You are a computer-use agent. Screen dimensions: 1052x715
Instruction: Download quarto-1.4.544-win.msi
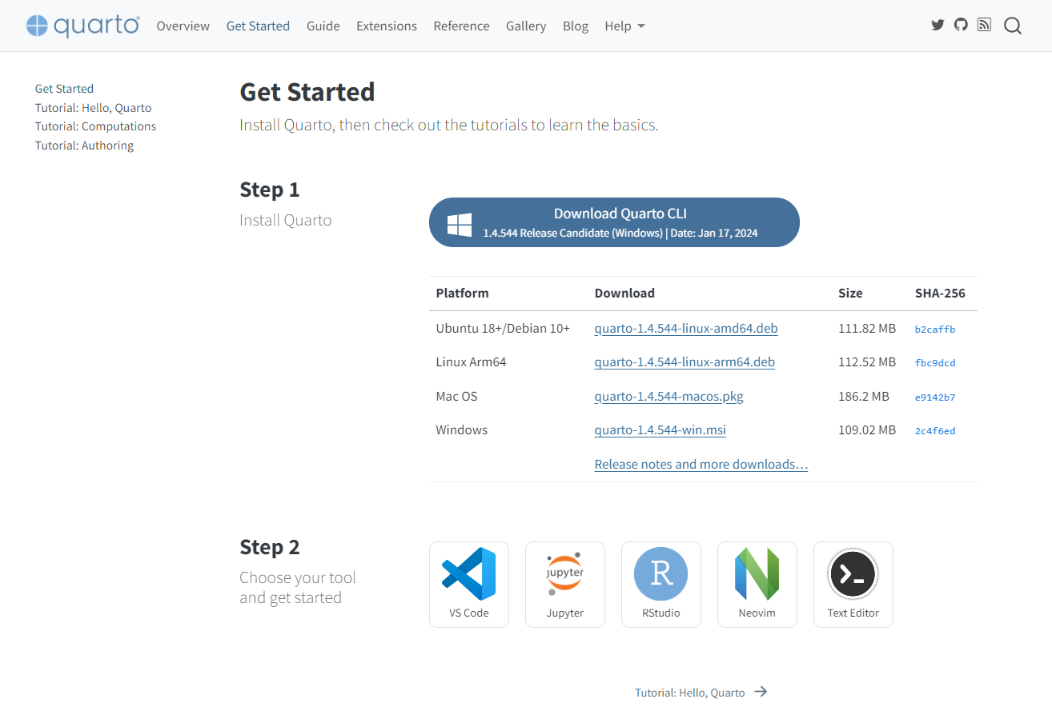click(661, 429)
